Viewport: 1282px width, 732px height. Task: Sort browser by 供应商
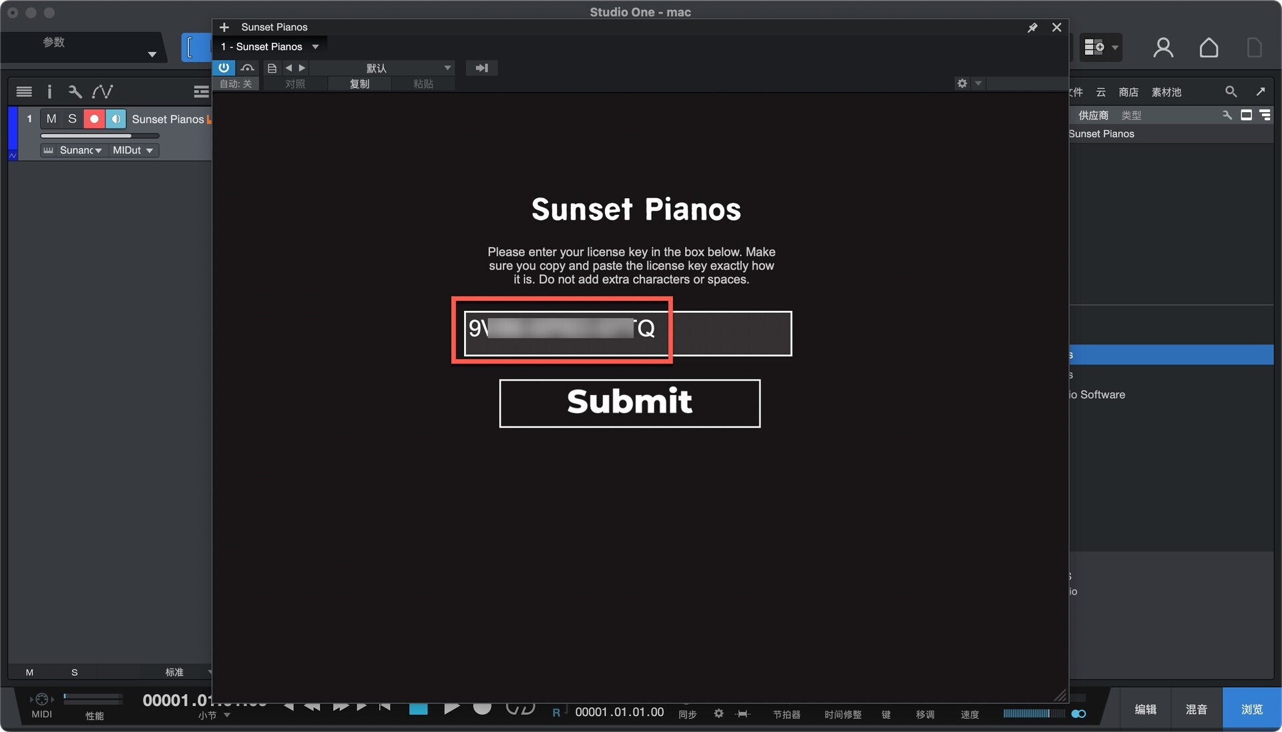pyautogui.click(x=1093, y=115)
